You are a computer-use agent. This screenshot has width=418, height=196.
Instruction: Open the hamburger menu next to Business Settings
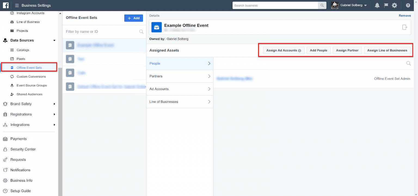click(17, 5)
